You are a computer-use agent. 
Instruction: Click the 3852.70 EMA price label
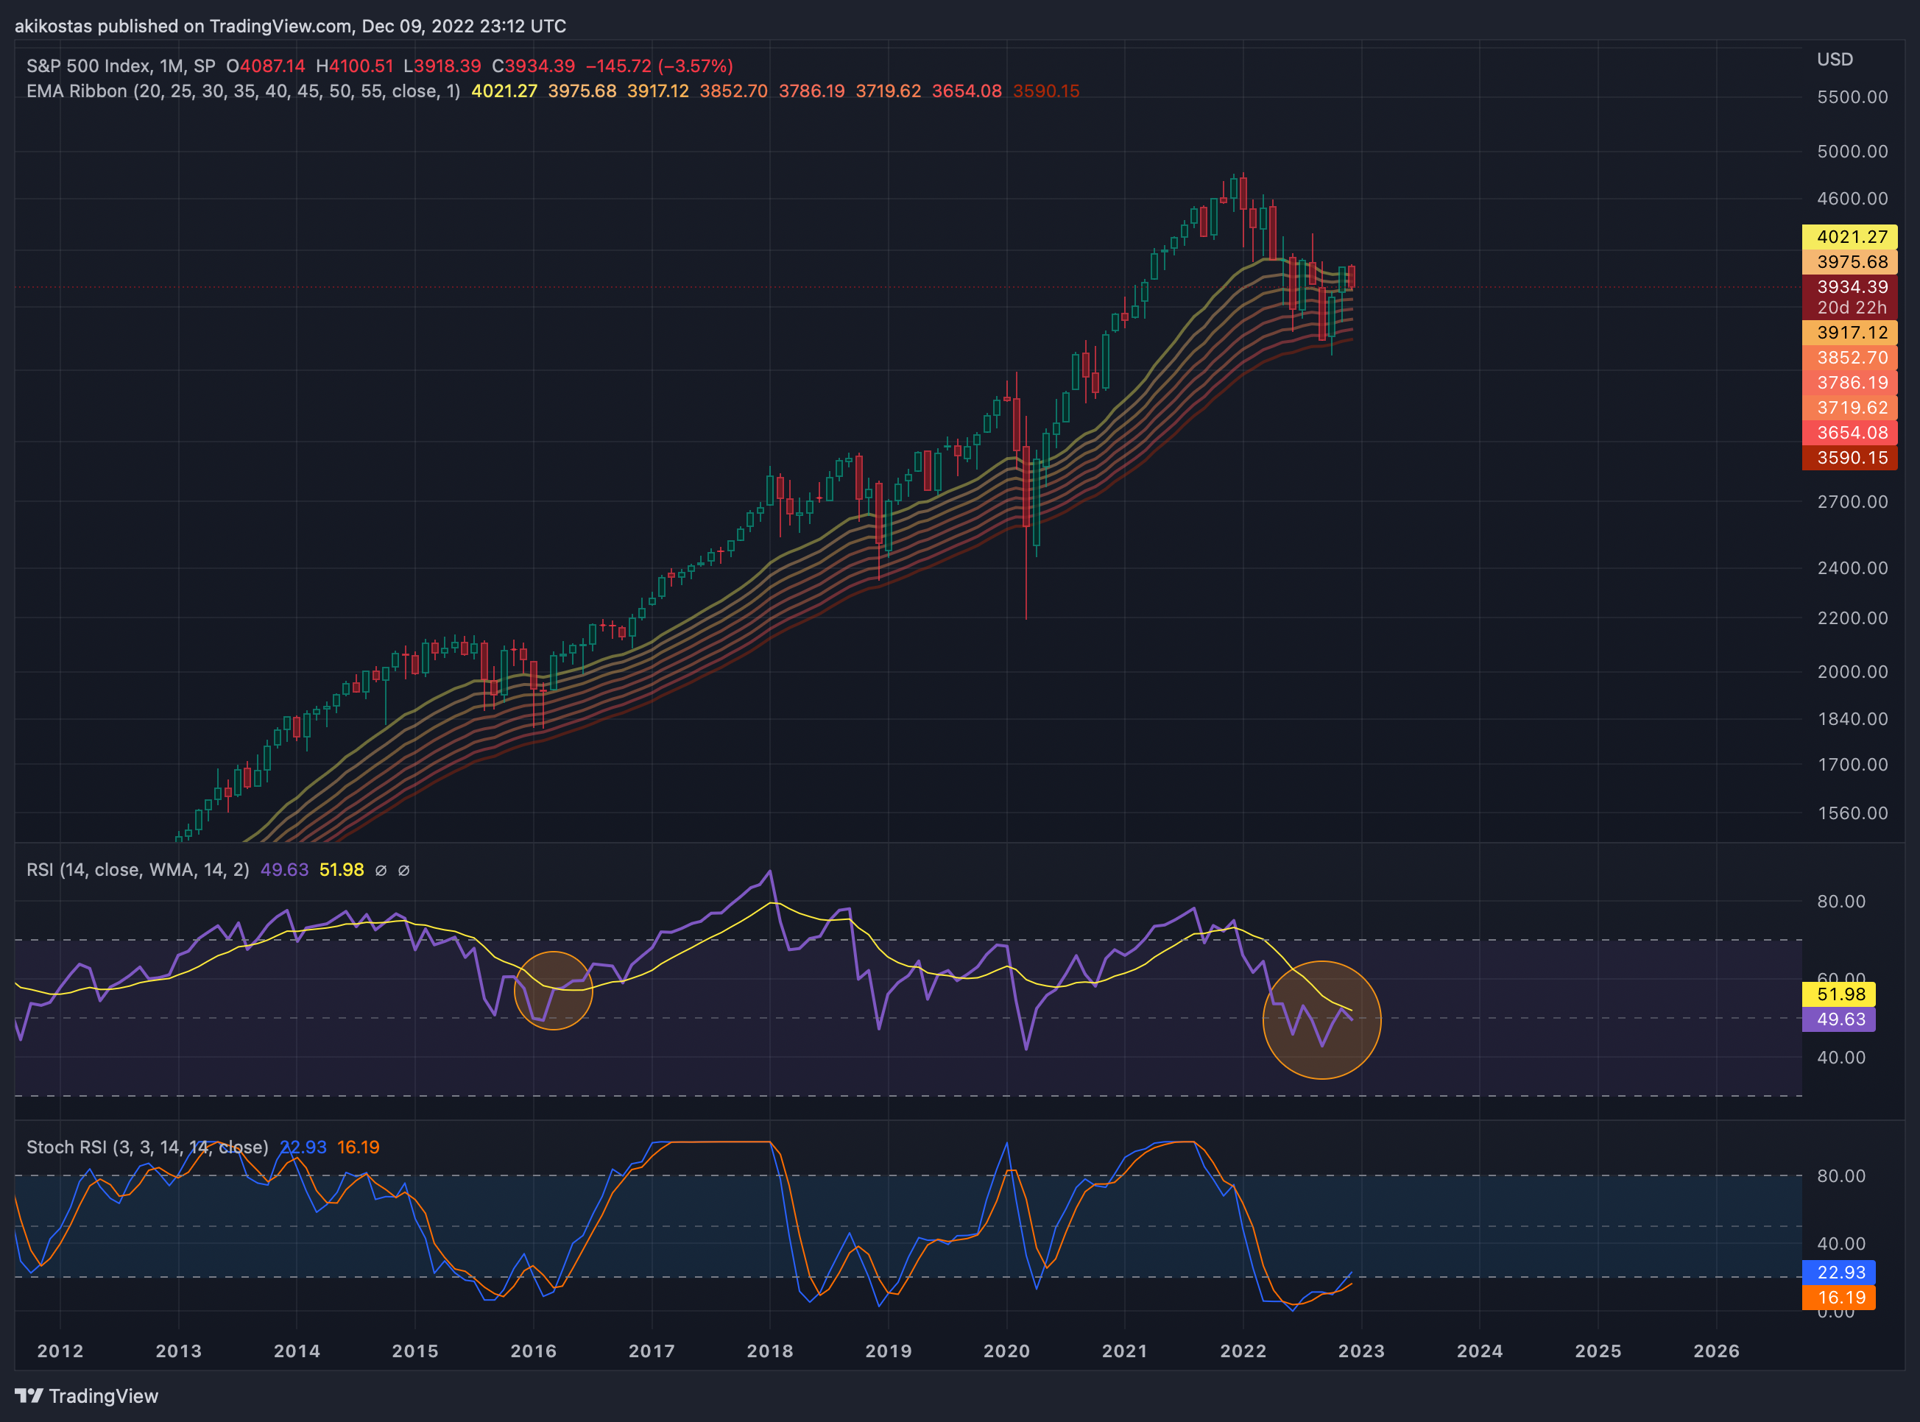point(1849,357)
